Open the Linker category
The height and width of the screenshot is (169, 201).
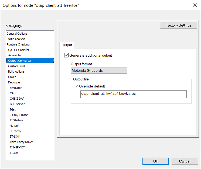coord(12,77)
